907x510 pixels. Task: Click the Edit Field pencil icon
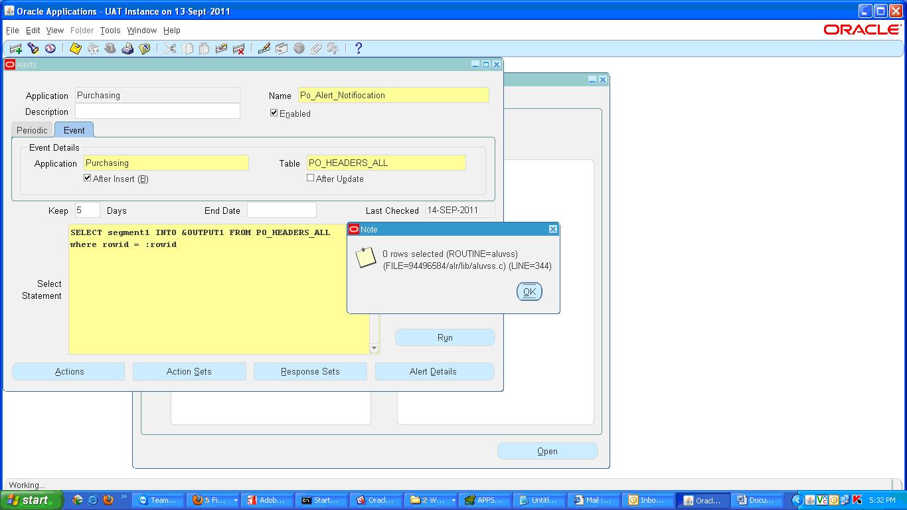point(264,48)
